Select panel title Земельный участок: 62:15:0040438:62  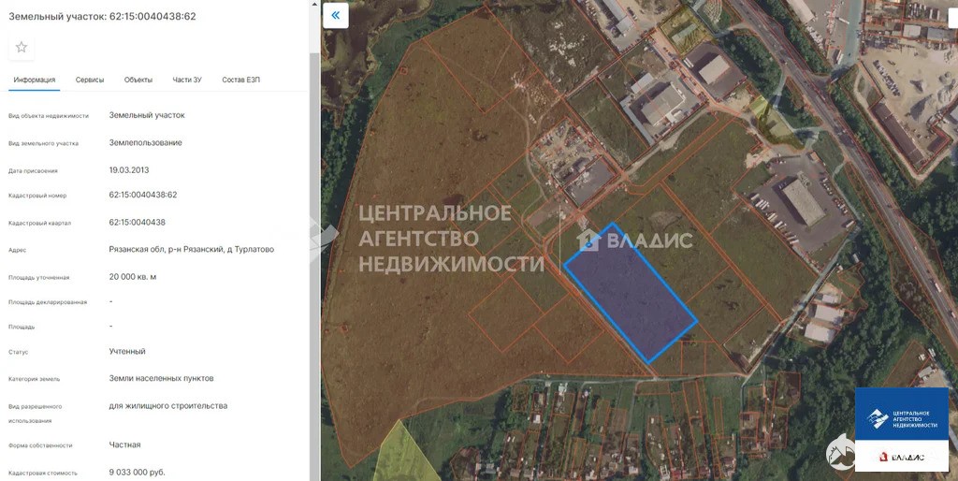tap(102, 17)
